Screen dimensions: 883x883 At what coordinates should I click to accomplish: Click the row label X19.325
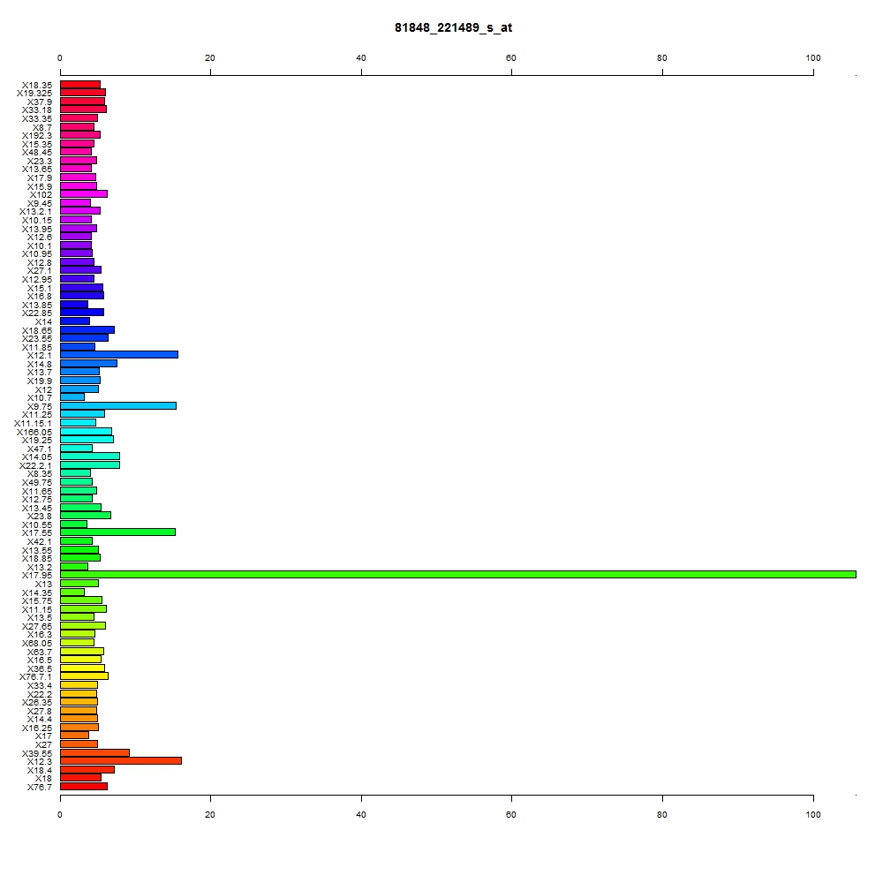(x=34, y=93)
